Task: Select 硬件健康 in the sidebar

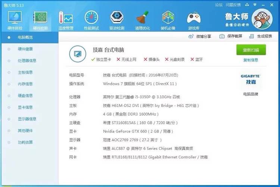Action: click(25, 49)
